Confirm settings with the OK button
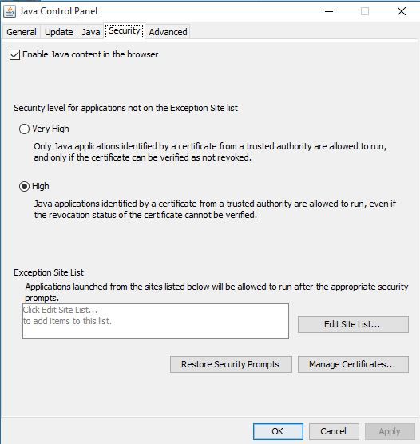 click(x=278, y=431)
